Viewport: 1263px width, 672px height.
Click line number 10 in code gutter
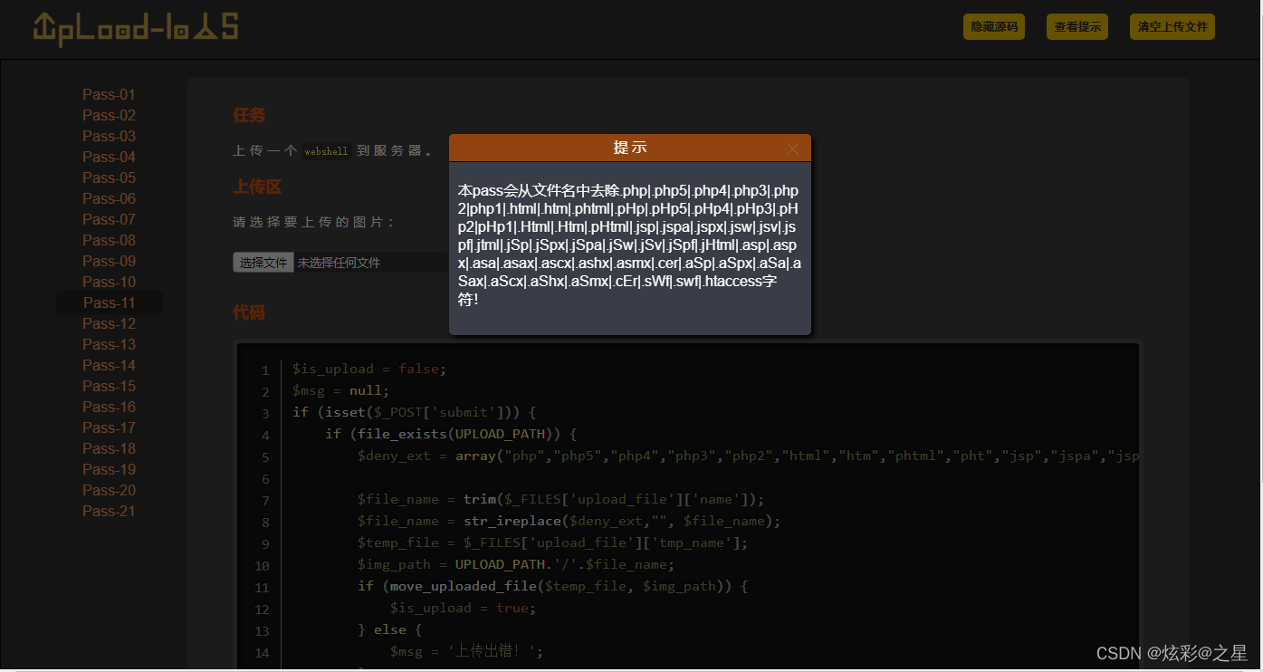pyautogui.click(x=262, y=566)
